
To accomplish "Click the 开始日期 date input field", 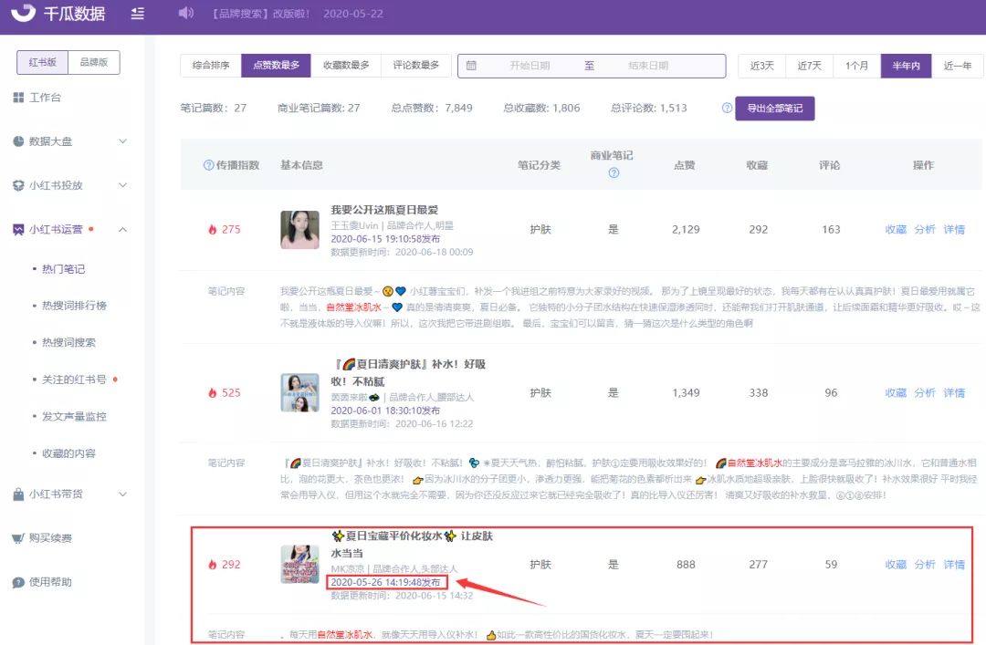I will (x=530, y=66).
